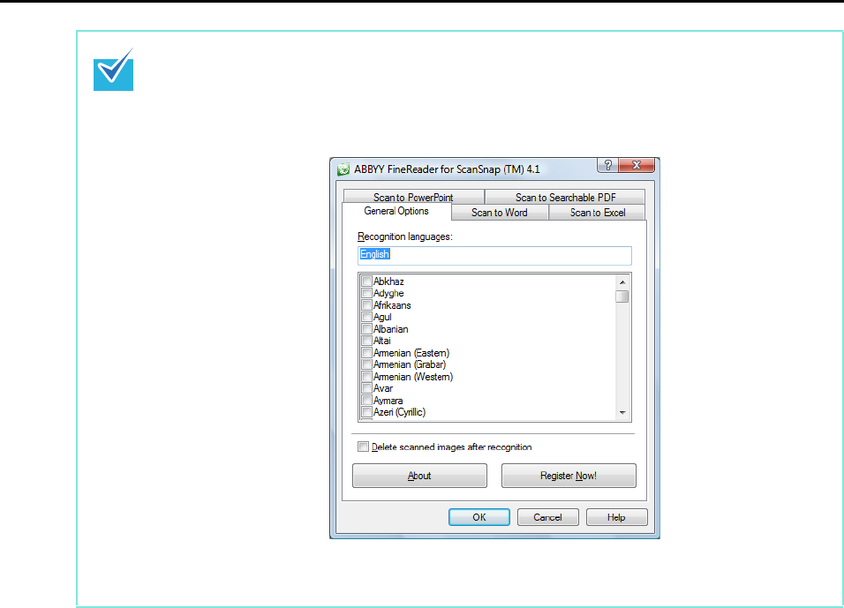The image size is (844, 608).
Task: Check Armenian (Grabar) checkbox
Action: (x=366, y=364)
